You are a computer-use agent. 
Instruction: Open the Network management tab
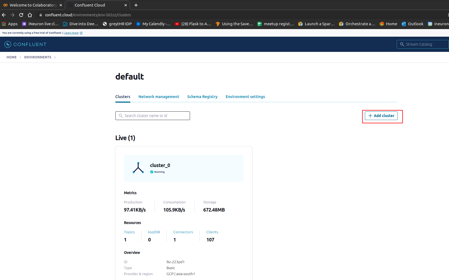pyautogui.click(x=159, y=97)
